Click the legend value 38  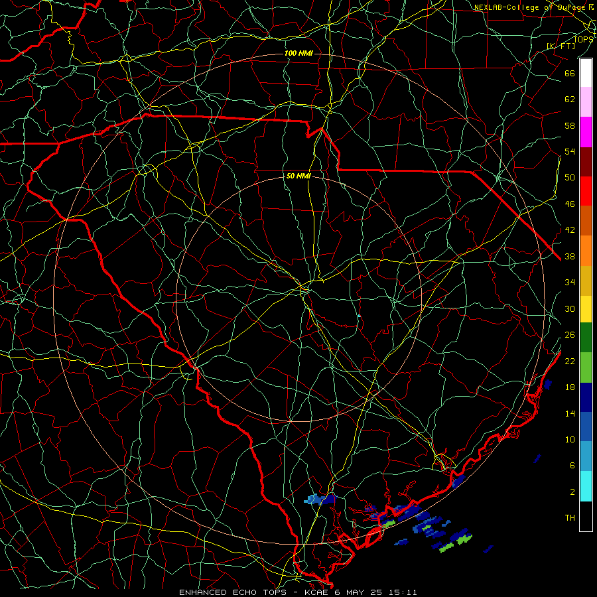(570, 256)
